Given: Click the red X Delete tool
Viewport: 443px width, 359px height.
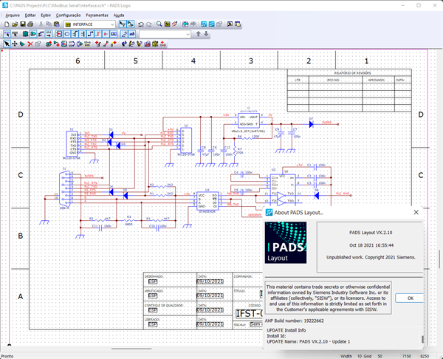Looking at the screenshot, I should (x=30, y=44).
